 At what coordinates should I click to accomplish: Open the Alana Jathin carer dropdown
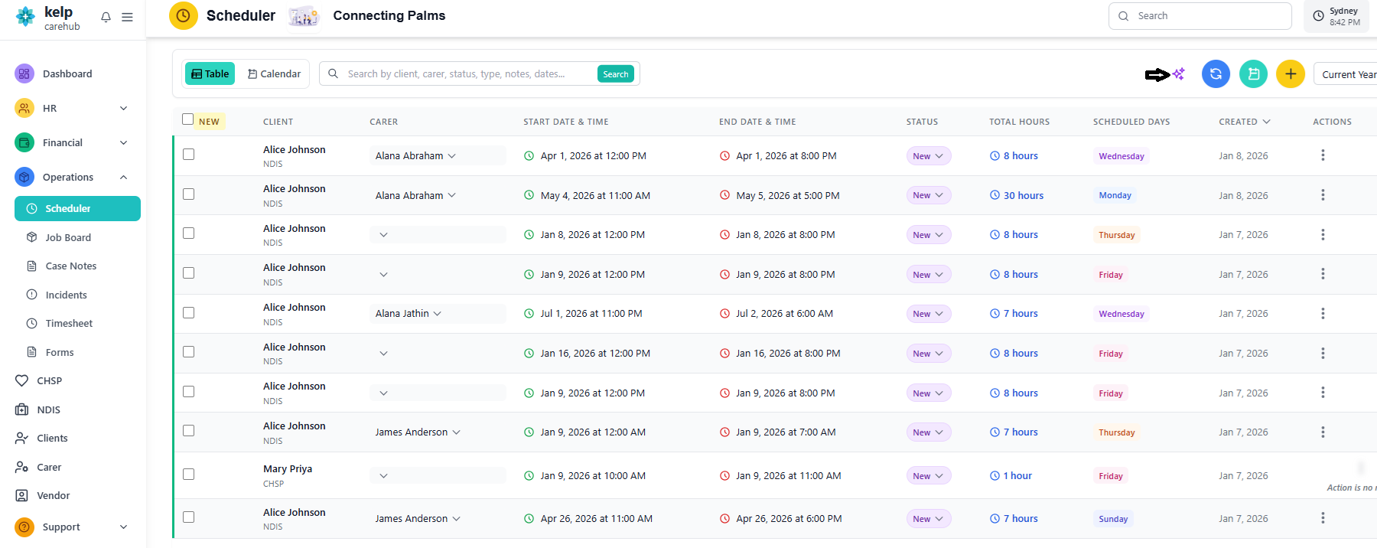click(x=408, y=314)
